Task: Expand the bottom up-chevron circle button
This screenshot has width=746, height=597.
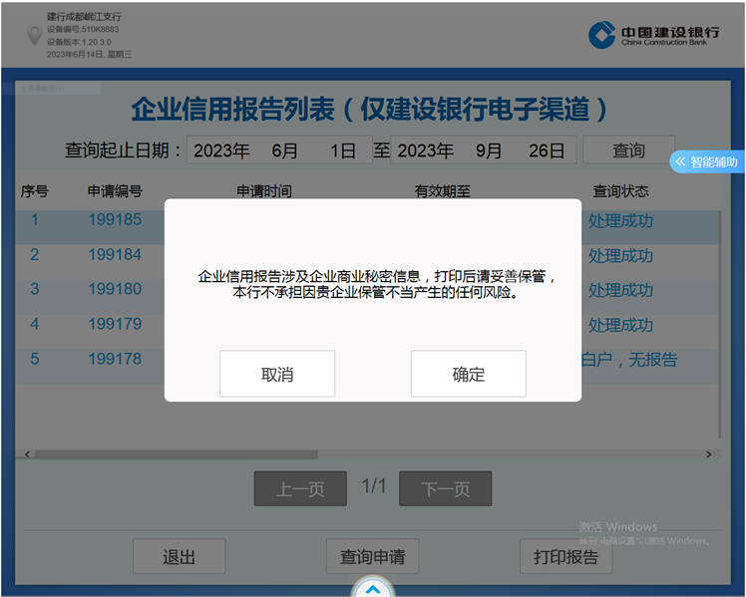Action: click(373, 589)
